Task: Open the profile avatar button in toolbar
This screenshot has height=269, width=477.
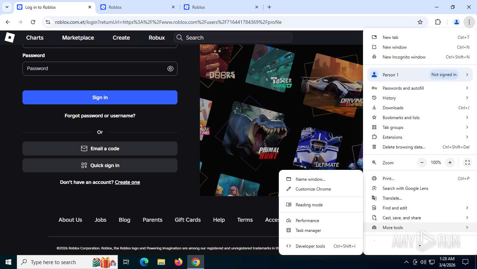Action: pos(456,22)
